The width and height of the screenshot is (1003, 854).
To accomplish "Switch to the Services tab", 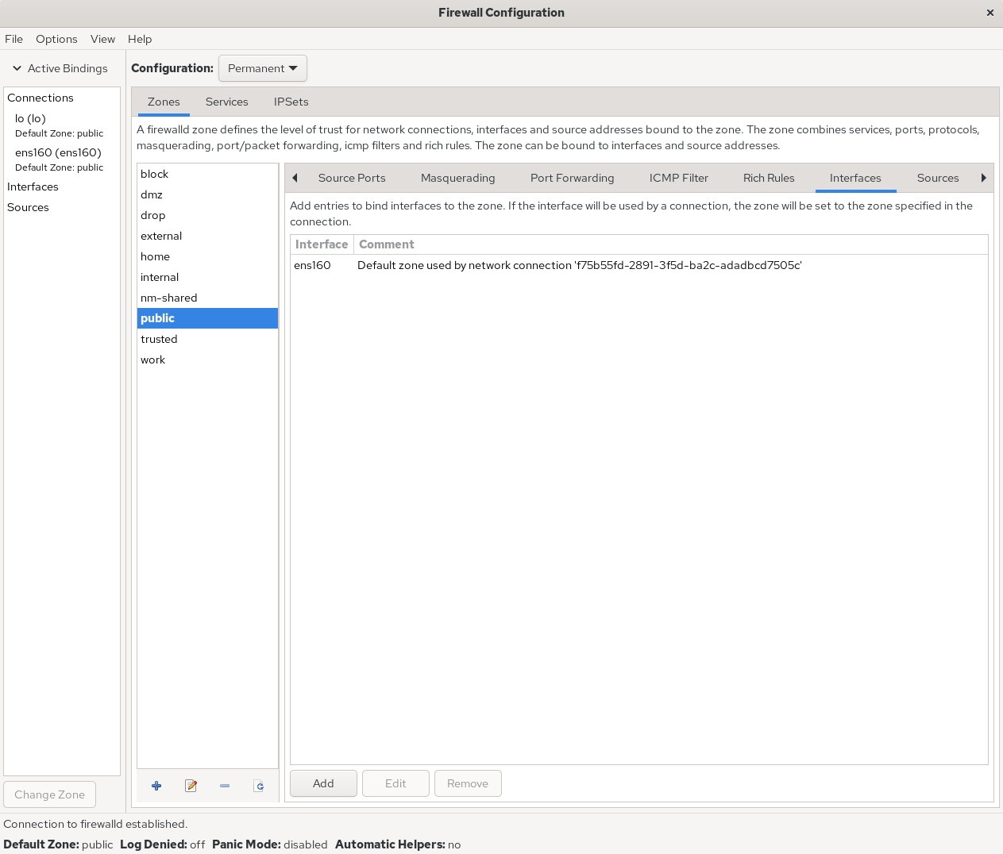I will (x=226, y=102).
